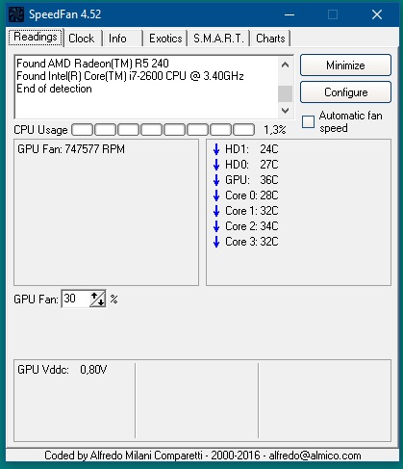Click the blue arrow beside Core 1
This screenshot has height=469, width=403.
click(x=216, y=211)
